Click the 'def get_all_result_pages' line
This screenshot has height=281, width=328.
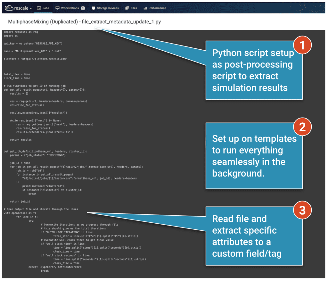[x=45, y=90]
